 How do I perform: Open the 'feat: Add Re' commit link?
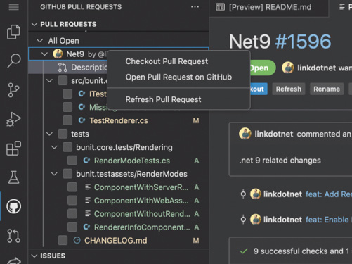329,194
